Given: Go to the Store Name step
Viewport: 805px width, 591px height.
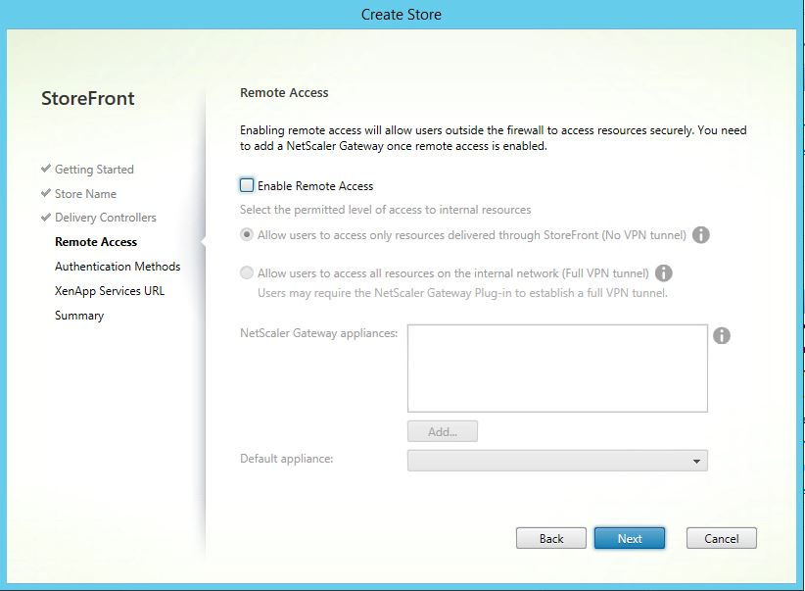Looking at the screenshot, I should click(x=85, y=194).
